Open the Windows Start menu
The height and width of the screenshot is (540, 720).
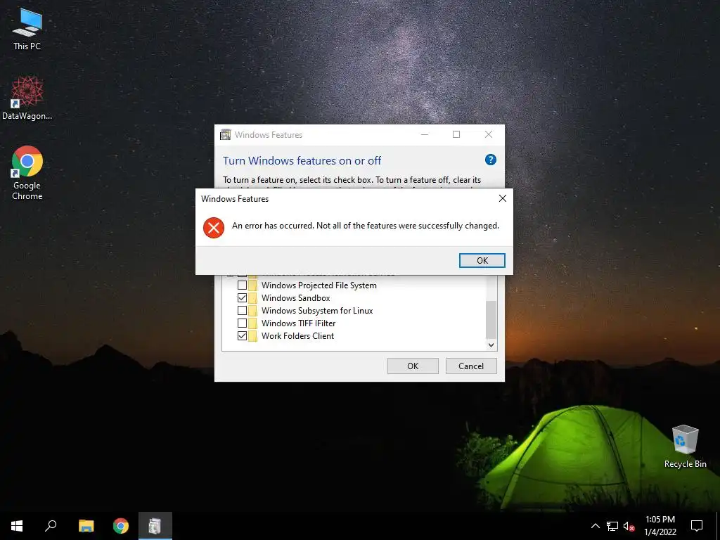[17, 526]
